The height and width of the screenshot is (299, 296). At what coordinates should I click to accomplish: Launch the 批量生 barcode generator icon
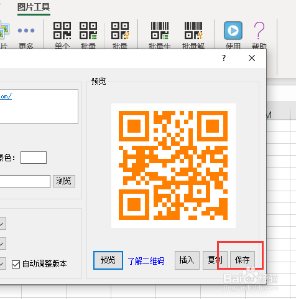[x=160, y=31]
